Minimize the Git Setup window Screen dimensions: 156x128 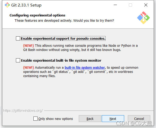[x=115, y=5]
